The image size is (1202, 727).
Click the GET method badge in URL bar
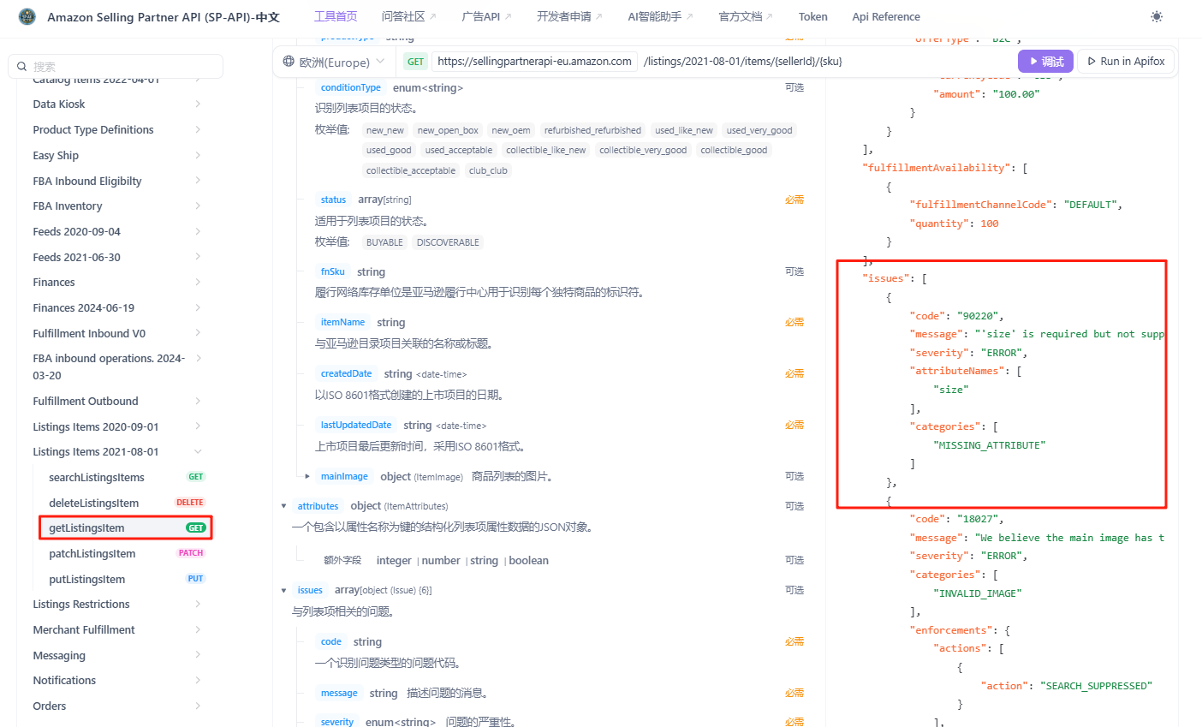tap(416, 62)
